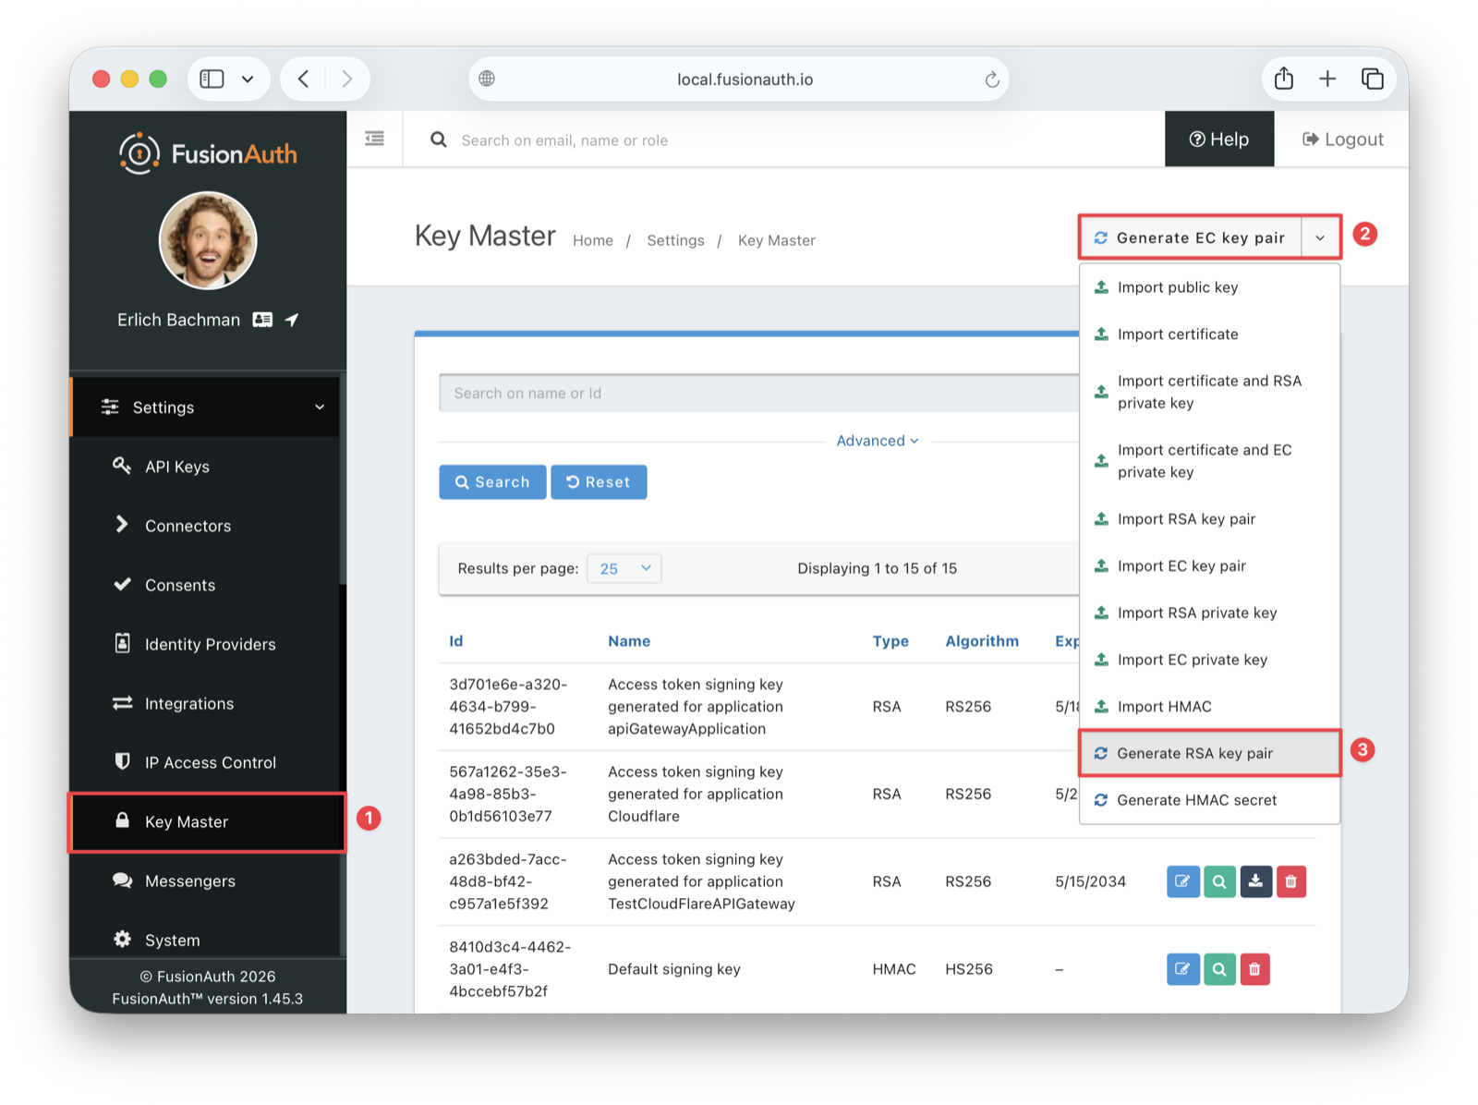Click the System gear icon
The width and height of the screenshot is (1478, 1105).
[123, 939]
